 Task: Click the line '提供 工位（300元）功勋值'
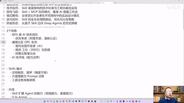pos(33,50)
